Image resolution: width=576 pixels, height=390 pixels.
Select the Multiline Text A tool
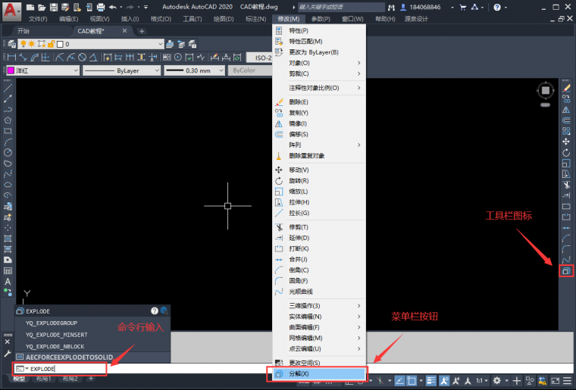(x=8, y=282)
